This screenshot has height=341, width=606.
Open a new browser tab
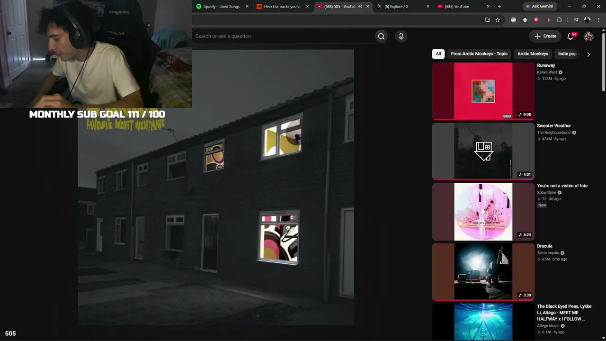coord(499,7)
